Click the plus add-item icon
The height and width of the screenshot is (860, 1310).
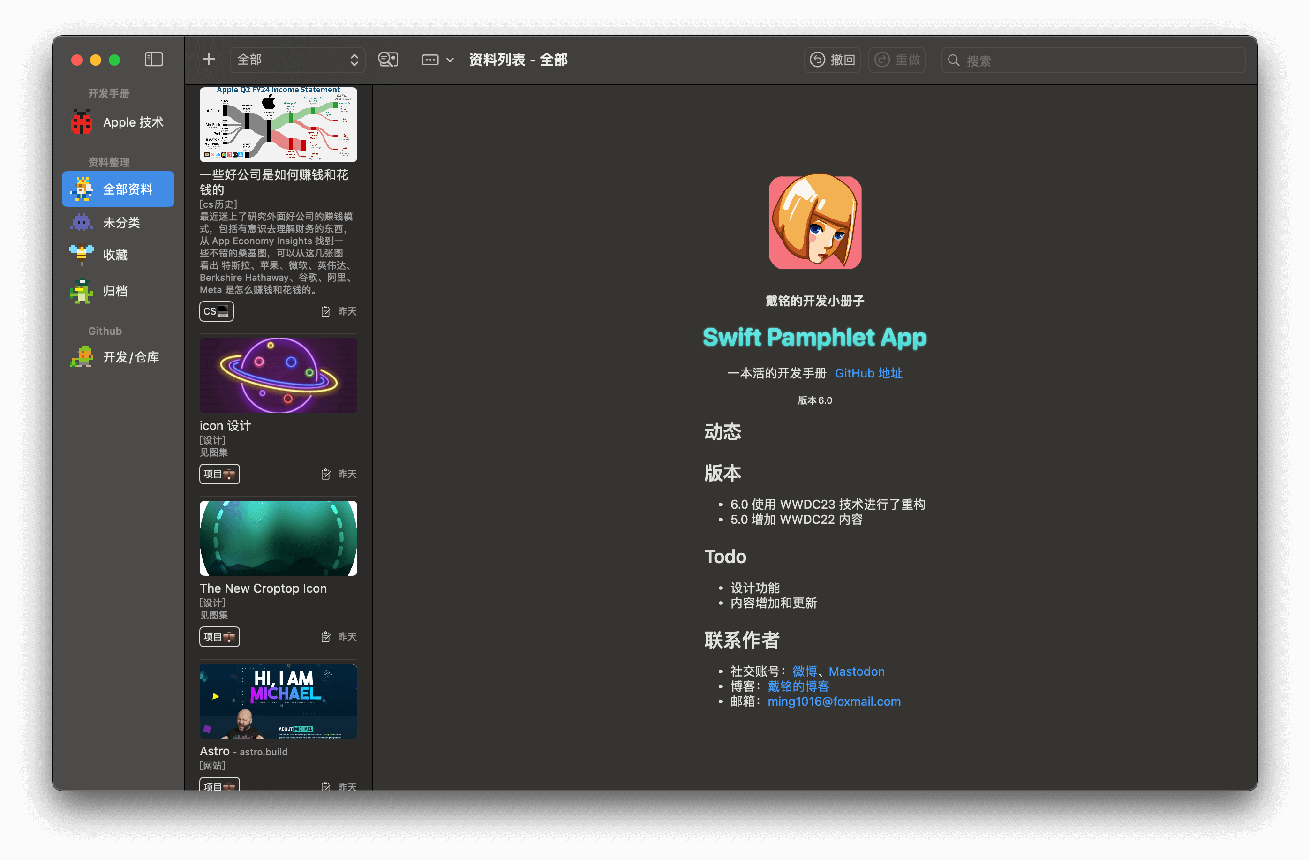coord(209,60)
